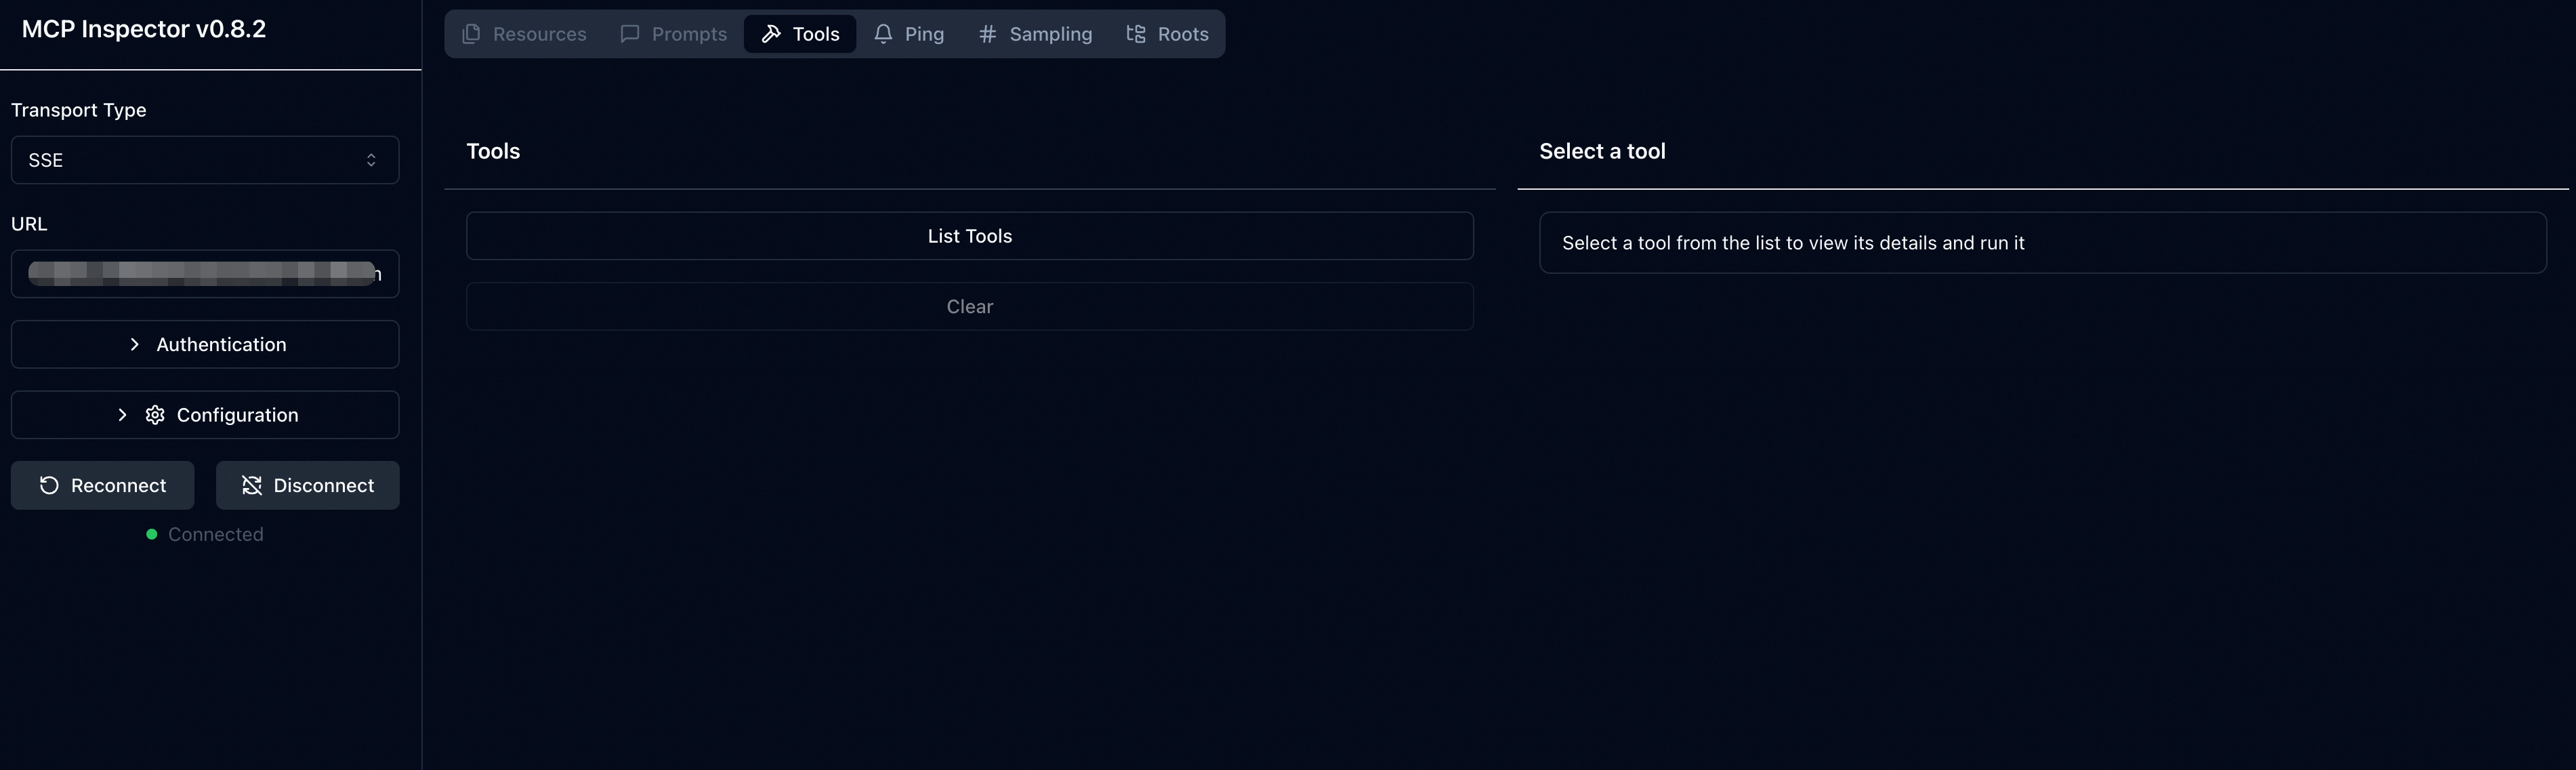The image size is (2576, 770).
Task: Go to the Roots tab
Action: coord(1182,34)
